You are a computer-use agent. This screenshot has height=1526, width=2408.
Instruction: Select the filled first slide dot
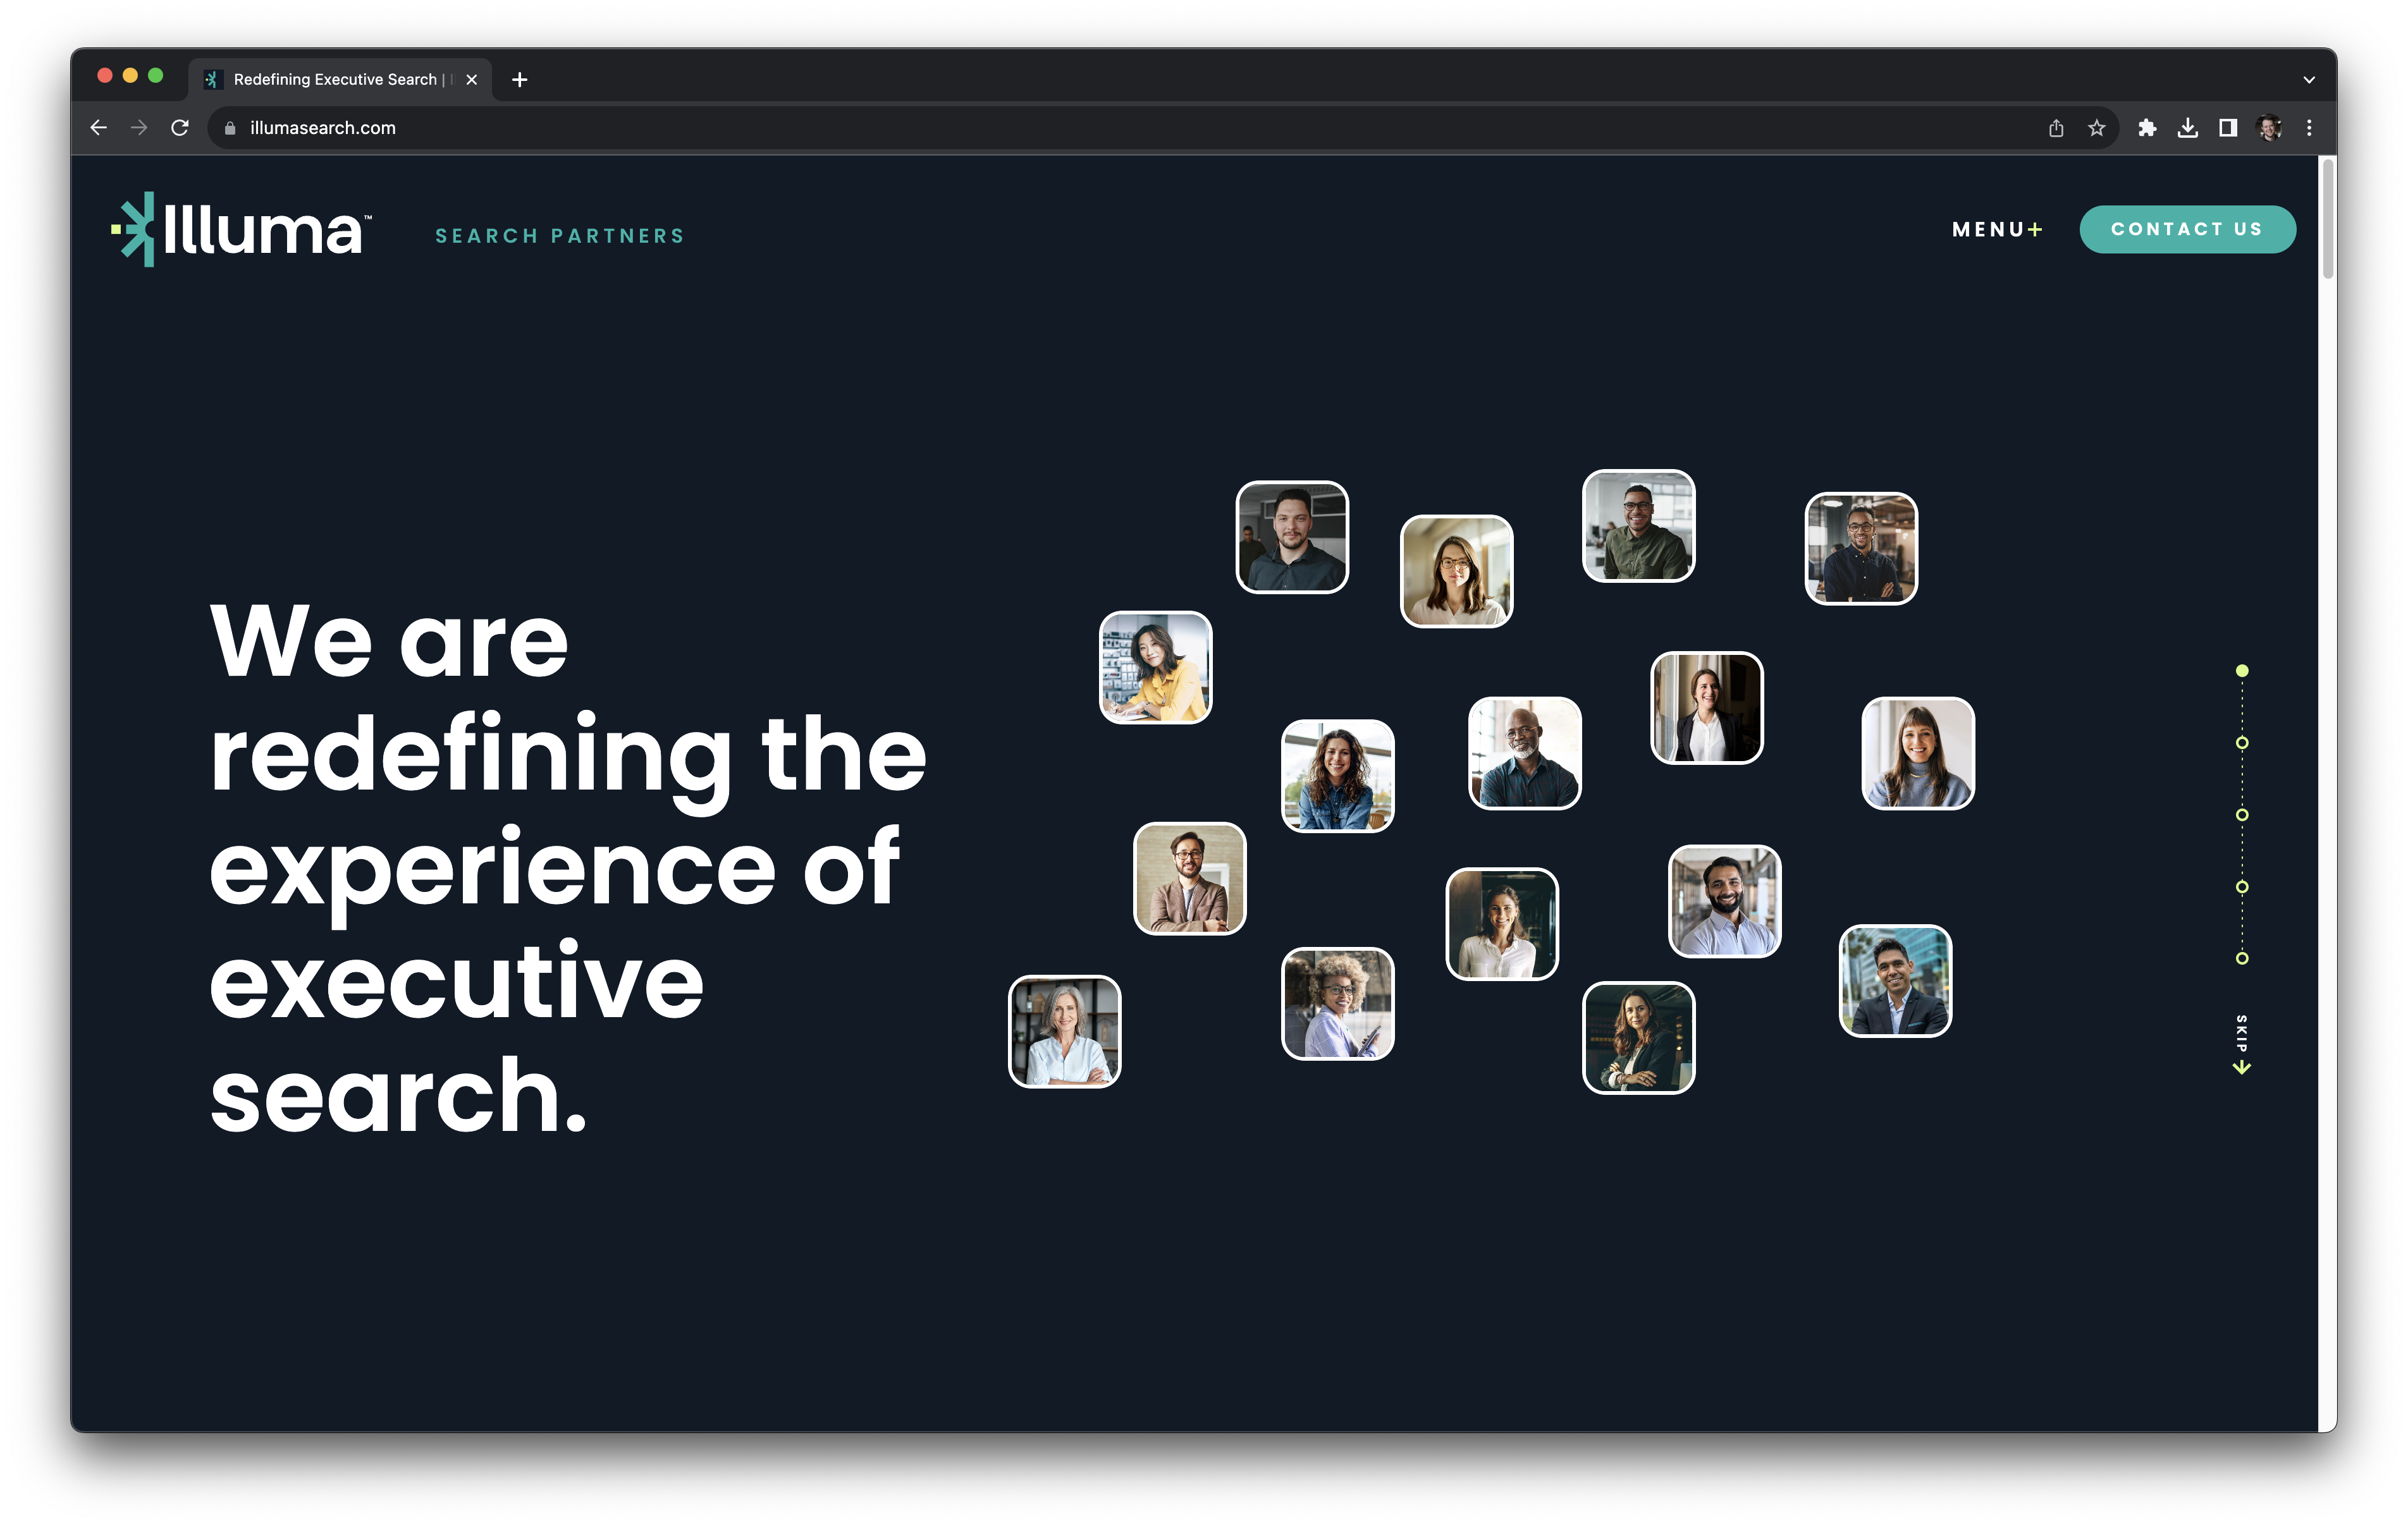click(x=2242, y=671)
